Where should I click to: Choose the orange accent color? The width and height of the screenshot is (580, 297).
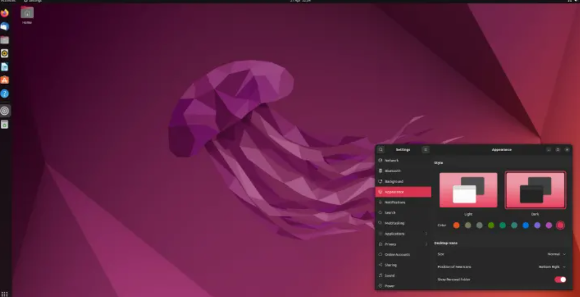tap(456, 225)
